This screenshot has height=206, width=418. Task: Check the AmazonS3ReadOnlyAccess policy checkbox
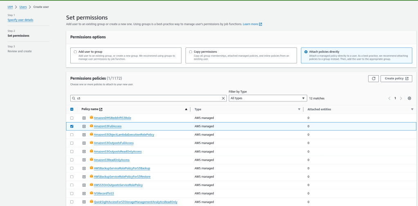click(x=72, y=160)
